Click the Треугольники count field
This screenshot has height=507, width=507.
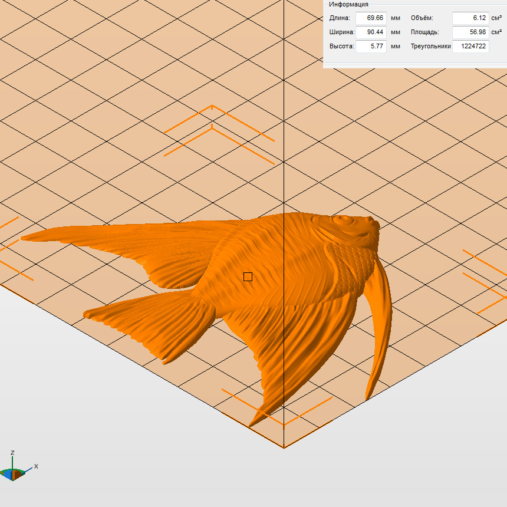pos(470,47)
